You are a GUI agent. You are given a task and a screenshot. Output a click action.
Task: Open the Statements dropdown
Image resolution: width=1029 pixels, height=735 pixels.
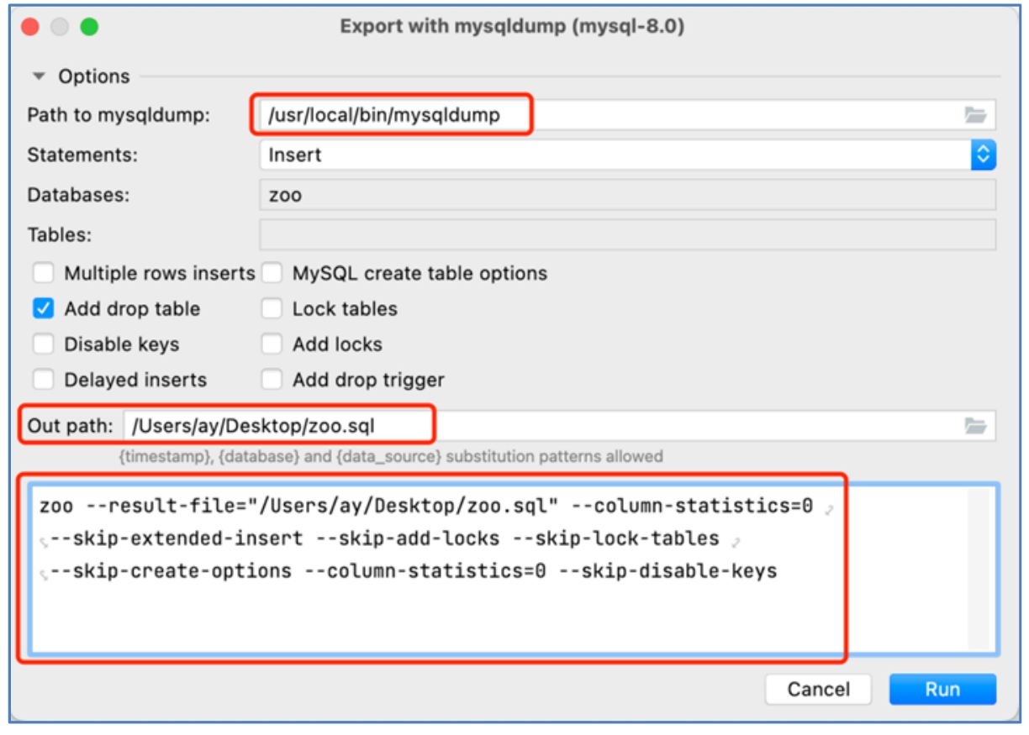(983, 155)
